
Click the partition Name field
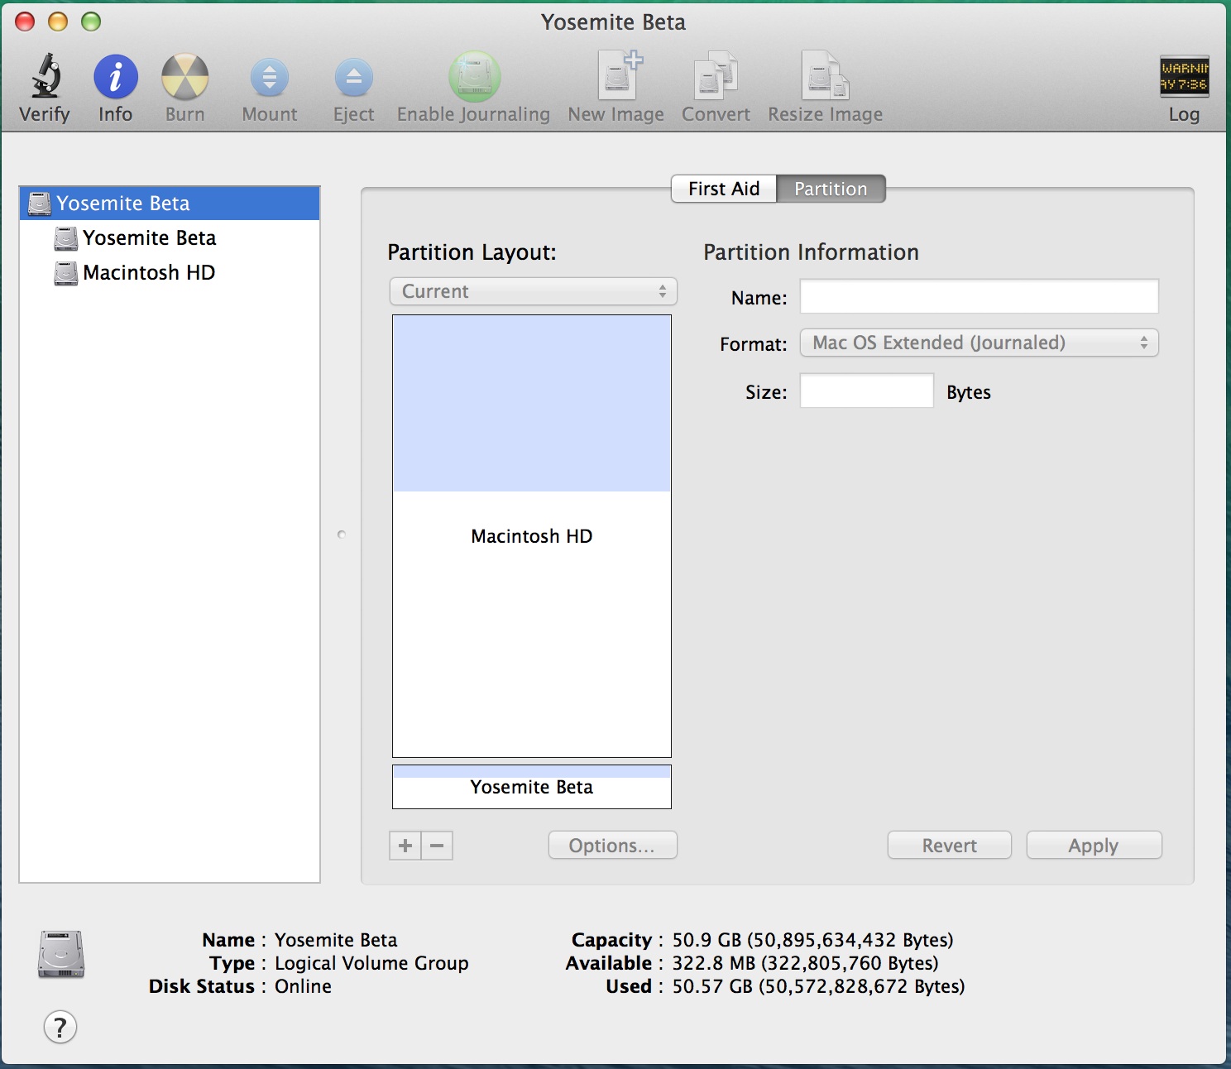(x=980, y=297)
